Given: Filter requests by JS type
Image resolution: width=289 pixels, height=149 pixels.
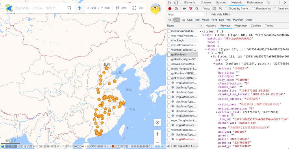Looking at the screenshot, I should coord(183,20).
